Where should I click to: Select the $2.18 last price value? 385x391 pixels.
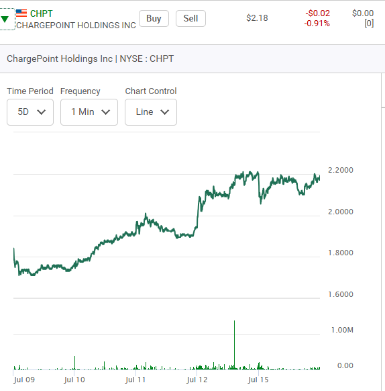pyautogui.click(x=257, y=18)
